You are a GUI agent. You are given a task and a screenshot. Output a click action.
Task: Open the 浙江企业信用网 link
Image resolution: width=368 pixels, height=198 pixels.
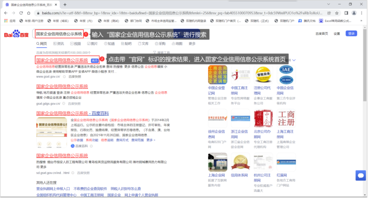point(240,134)
